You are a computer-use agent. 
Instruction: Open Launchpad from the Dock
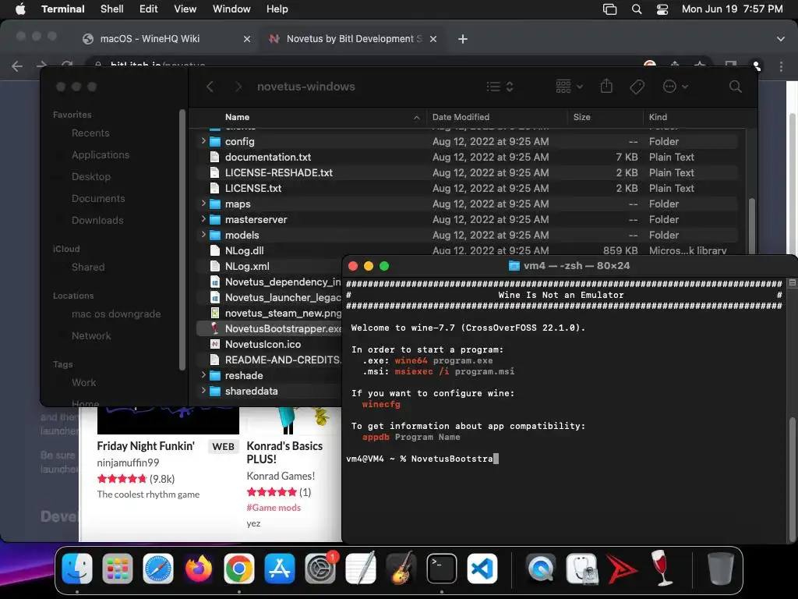pyautogui.click(x=118, y=568)
